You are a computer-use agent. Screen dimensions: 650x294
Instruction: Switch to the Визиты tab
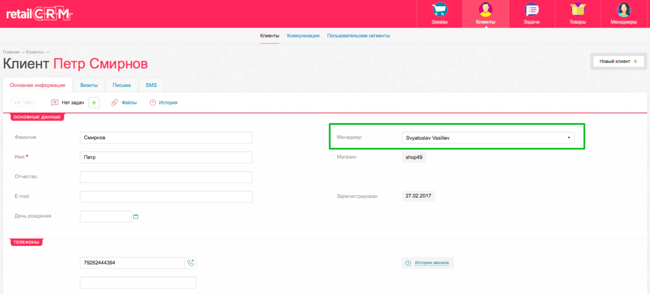click(89, 85)
